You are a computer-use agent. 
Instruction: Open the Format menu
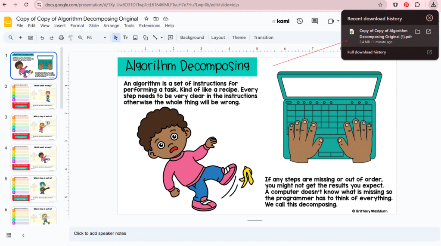(x=78, y=25)
